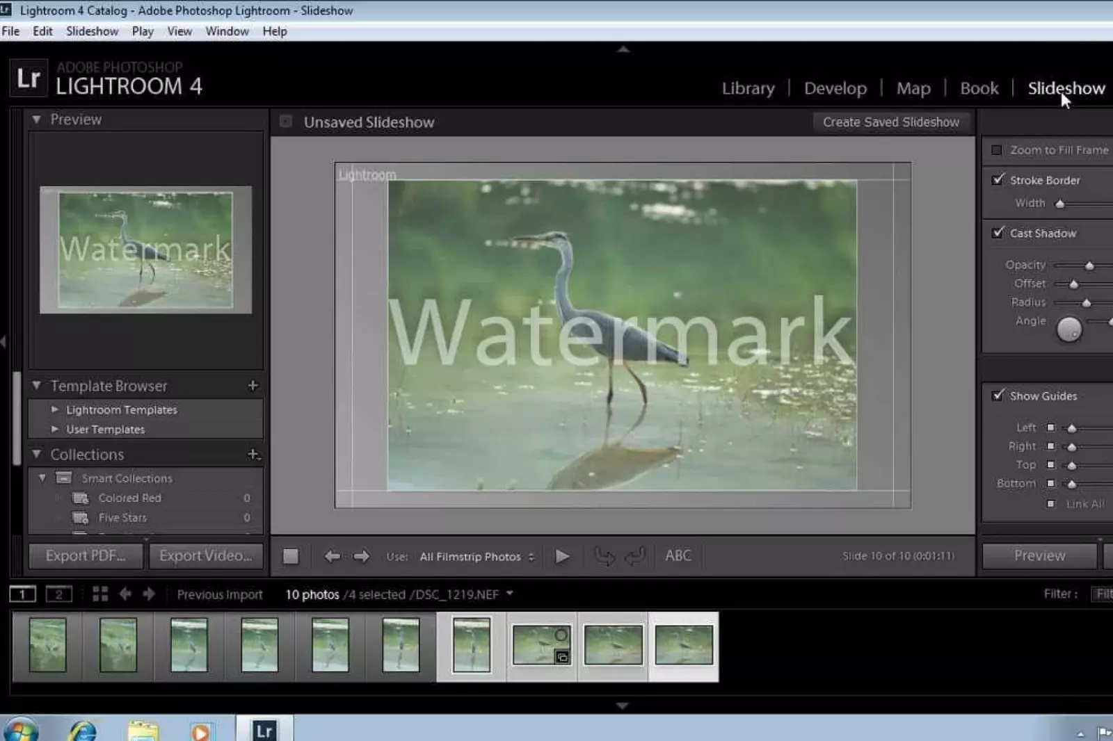The width and height of the screenshot is (1113, 741).
Task: Open the Book module
Action: [979, 88]
